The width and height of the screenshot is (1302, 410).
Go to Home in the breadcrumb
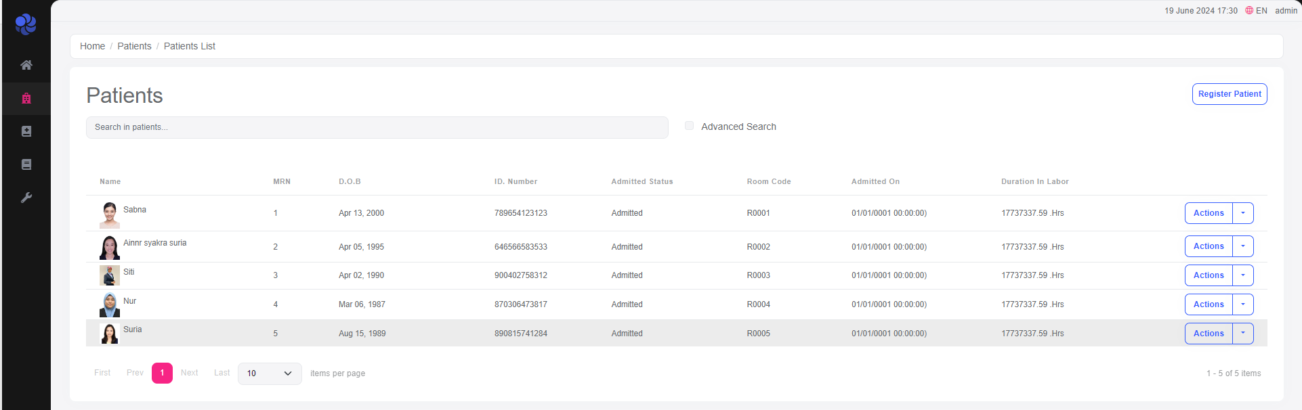pyautogui.click(x=93, y=46)
